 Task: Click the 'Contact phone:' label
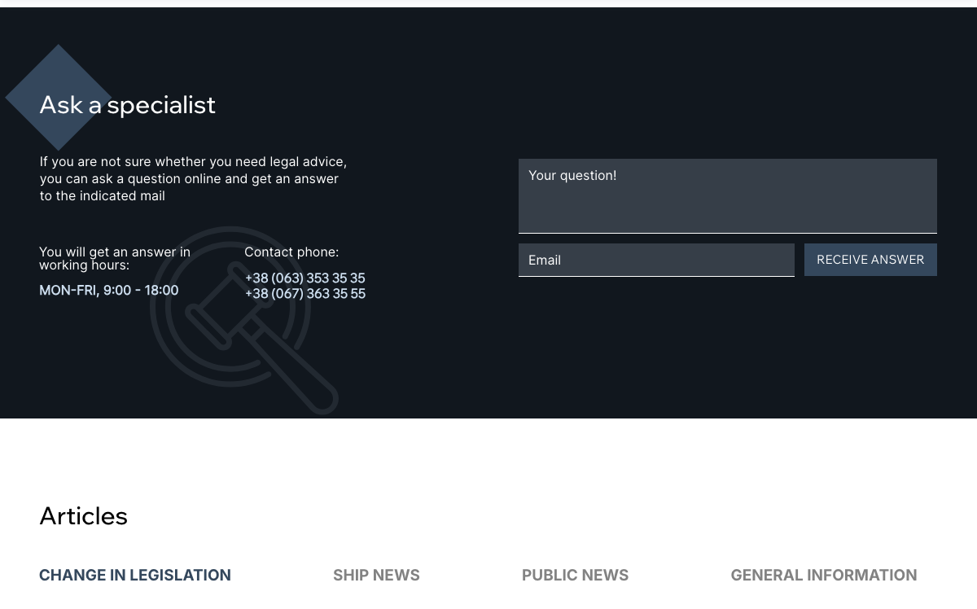tap(291, 252)
